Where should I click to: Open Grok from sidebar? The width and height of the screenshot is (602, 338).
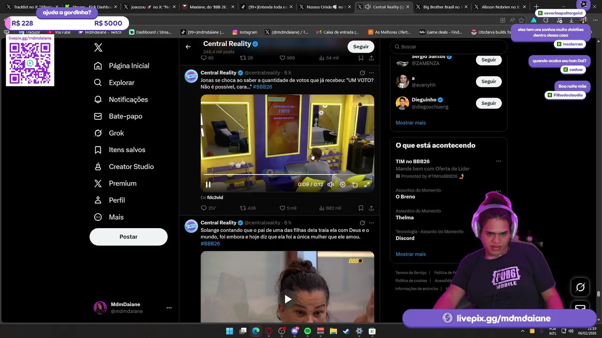point(109,133)
